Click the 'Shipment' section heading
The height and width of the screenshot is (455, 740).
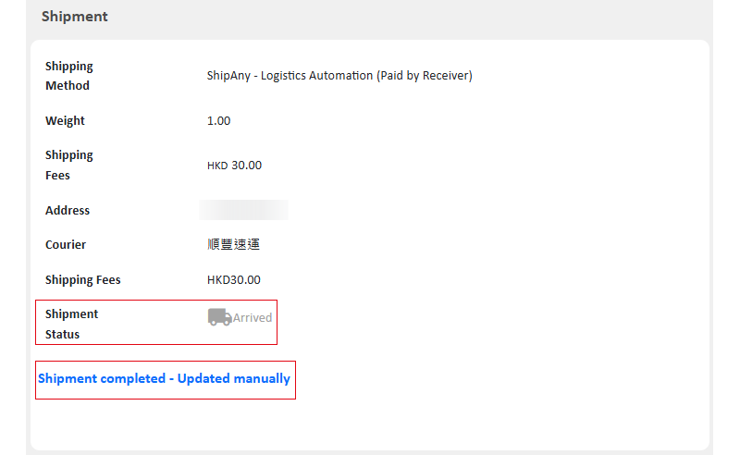(x=75, y=17)
